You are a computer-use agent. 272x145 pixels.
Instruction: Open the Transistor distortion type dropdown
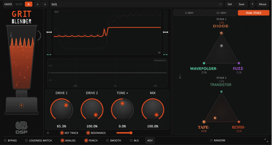pos(221,85)
